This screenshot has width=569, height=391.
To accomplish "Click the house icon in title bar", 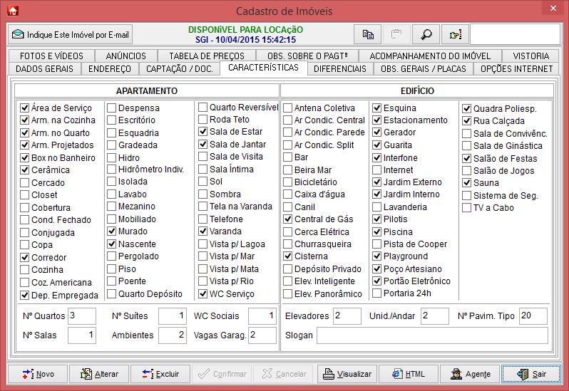I will [x=12, y=11].
